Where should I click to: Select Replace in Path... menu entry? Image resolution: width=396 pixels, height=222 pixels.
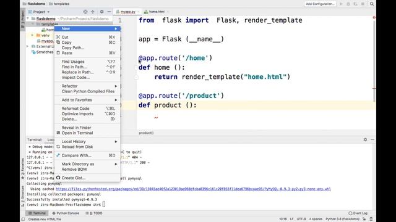pos(87,72)
